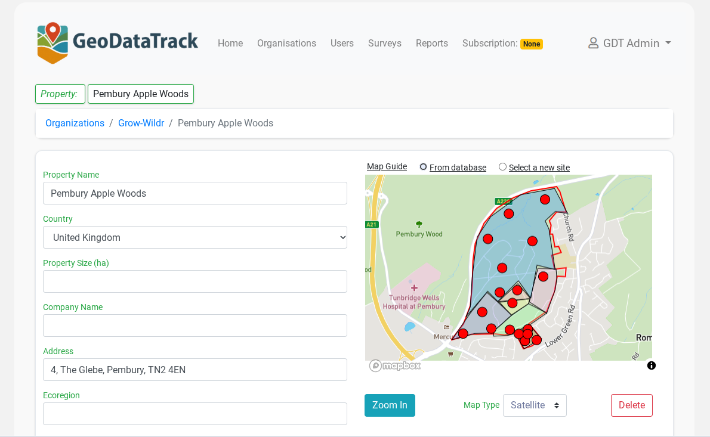The image size is (710, 437).
Task: Open the map attribution info icon
Action: 652,365
